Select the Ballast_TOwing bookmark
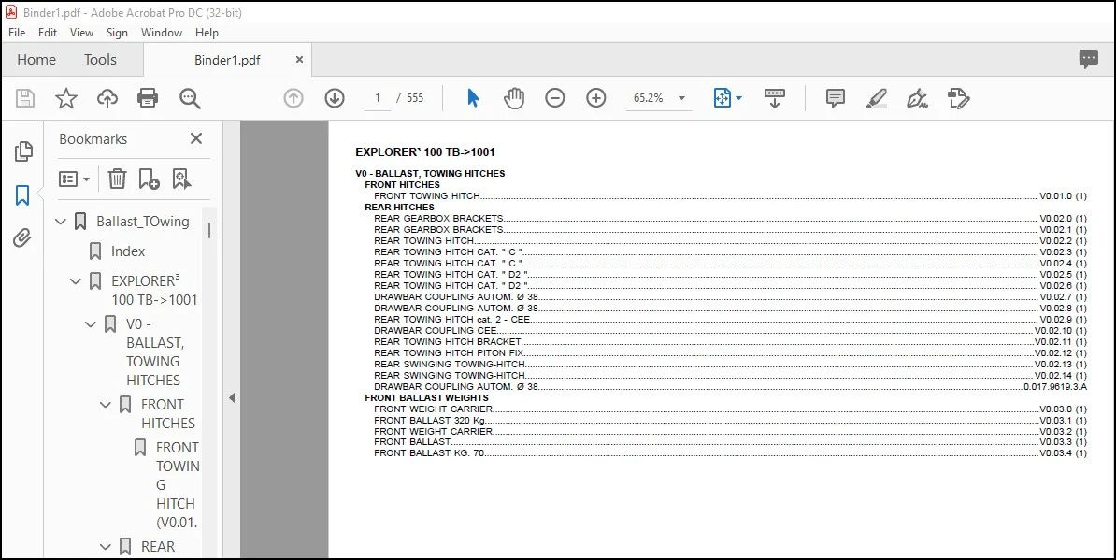Image resolution: width=1116 pixels, height=560 pixels. click(143, 222)
